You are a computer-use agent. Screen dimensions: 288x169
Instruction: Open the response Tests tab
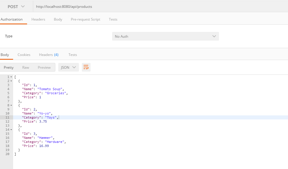coord(73,54)
